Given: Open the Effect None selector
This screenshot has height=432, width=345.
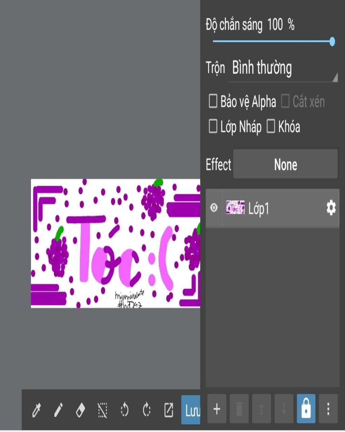Looking at the screenshot, I should click(x=285, y=164).
